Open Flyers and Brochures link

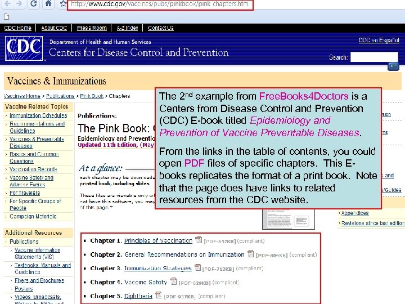pyautogui.click(x=39, y=280)
